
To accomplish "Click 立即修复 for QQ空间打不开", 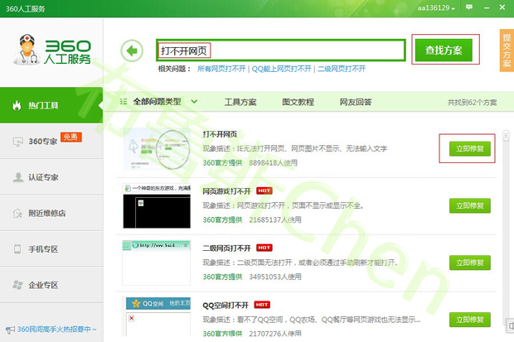I will (470, 320).
